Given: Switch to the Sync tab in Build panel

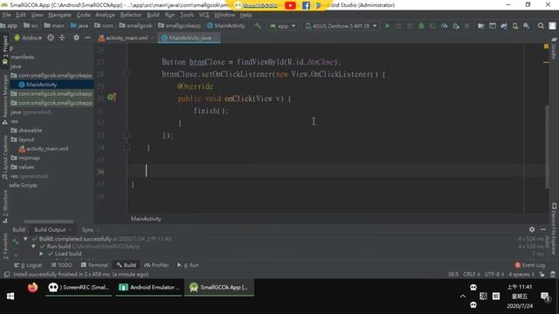Looking at the screenshot, I should [x=87, y=229].
